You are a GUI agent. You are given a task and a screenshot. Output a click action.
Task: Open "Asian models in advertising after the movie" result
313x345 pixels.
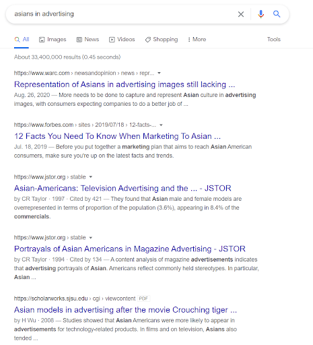125,310
